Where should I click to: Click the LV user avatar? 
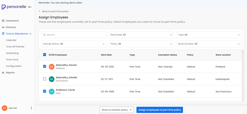4,108
